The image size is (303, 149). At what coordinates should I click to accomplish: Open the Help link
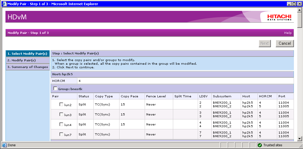(x=288, y=33)
